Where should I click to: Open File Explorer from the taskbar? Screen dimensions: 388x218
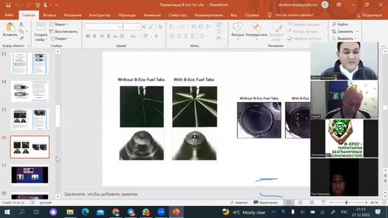(70, 212)
